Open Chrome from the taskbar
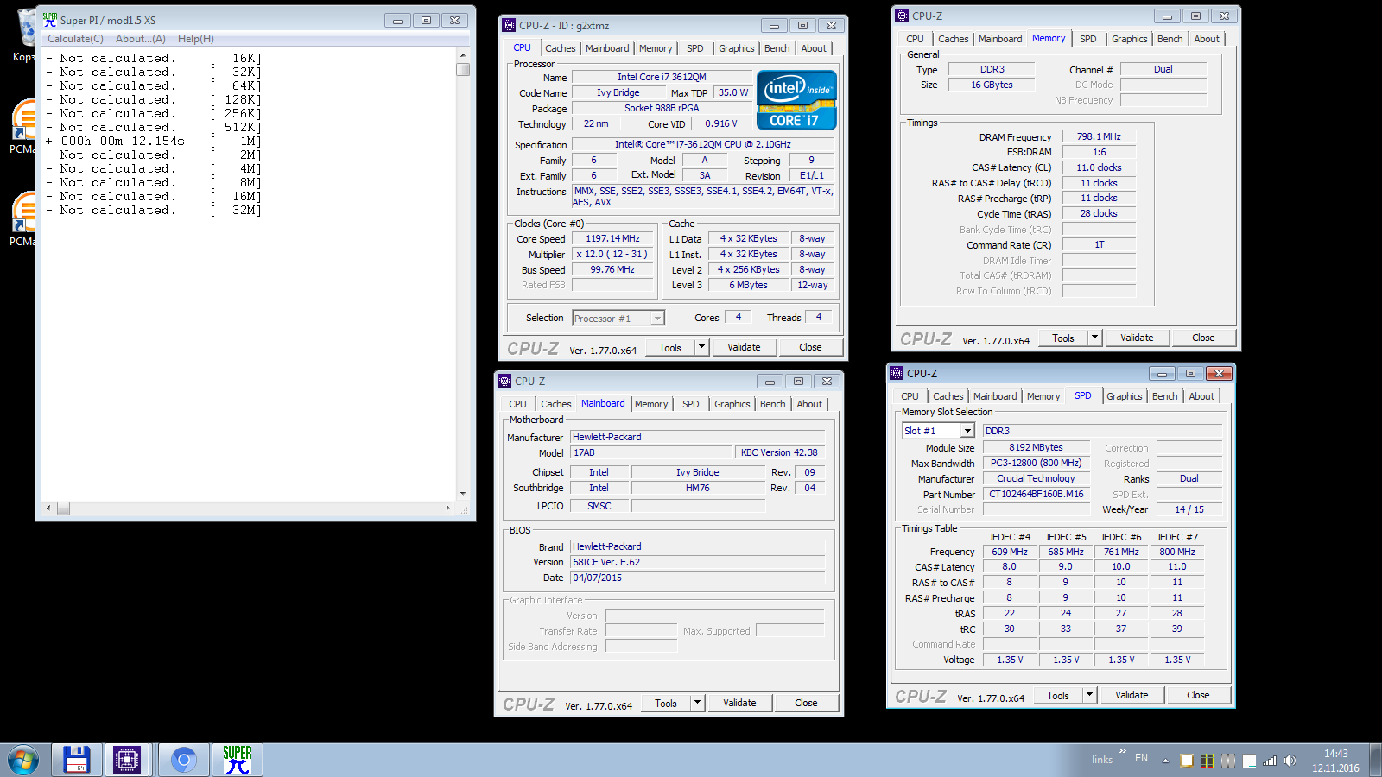 click(x=183, y=760)
